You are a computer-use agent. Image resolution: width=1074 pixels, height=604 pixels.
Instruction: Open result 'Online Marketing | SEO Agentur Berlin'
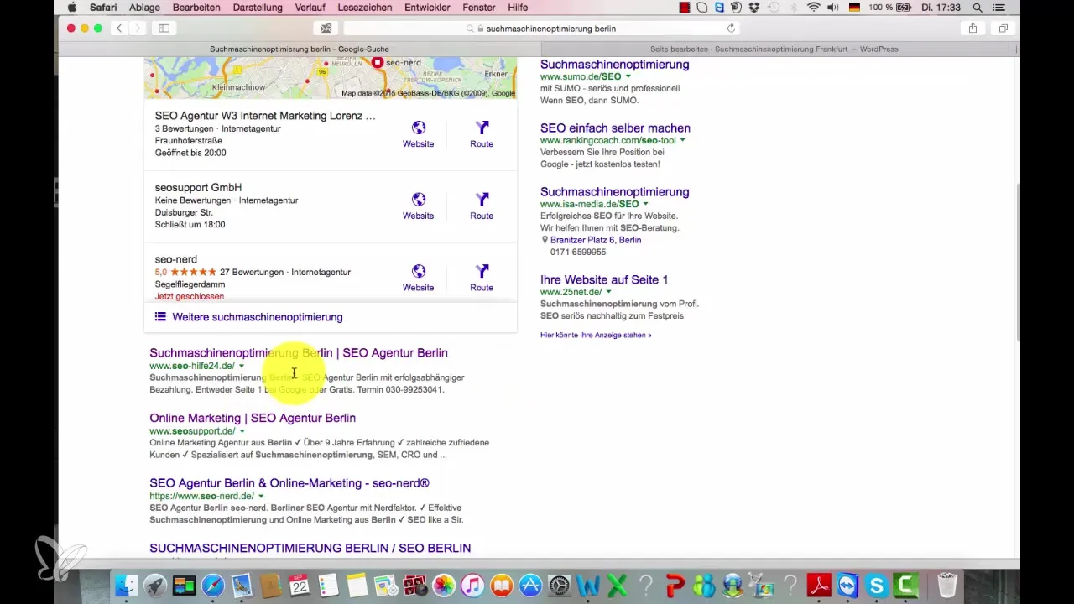[x=253, y=418]
